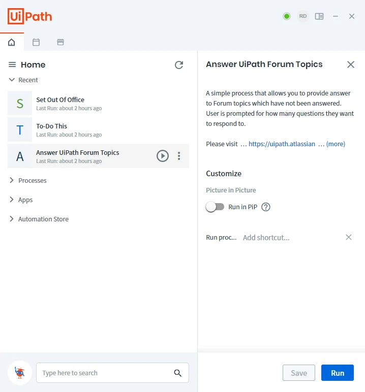The width and height of the screenshot is (365, 392).
Task: Select the Answer UiPath Forum Topics process row
Action: [98, 156]
